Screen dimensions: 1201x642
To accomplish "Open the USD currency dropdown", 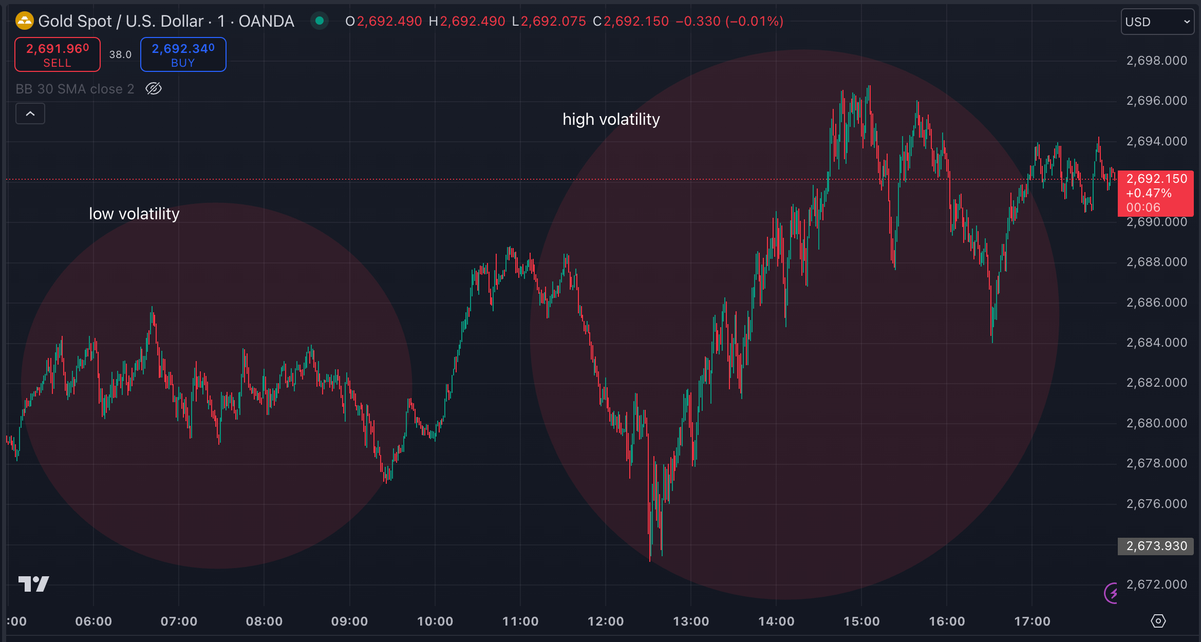I will point(1157,22).
